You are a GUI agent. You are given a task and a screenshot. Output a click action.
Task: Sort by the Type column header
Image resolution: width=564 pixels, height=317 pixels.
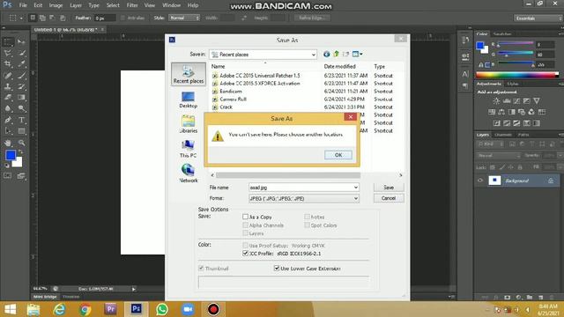[380, 67]
